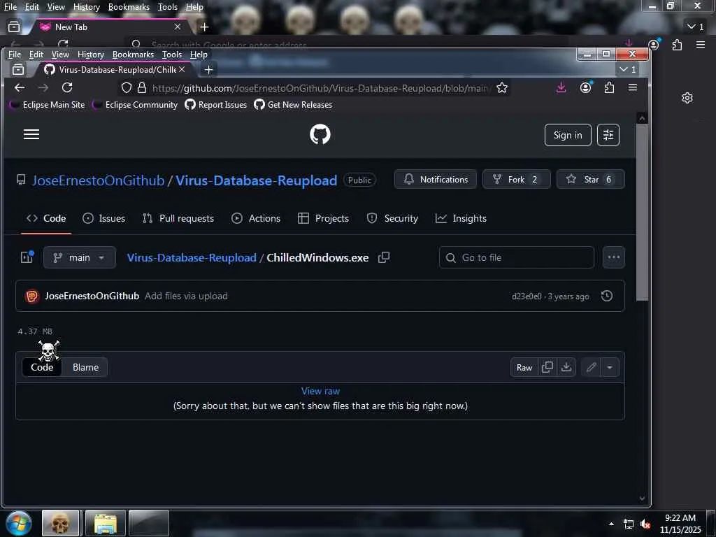Open Help menu in background window
The height and width of the screenshot is (537, 716).
(194, 7)
